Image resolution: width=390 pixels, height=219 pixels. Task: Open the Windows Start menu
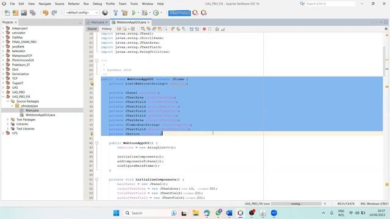pyautogui.click(x=116, y=213)
